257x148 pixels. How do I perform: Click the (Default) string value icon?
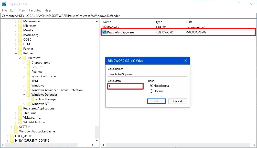104,27
